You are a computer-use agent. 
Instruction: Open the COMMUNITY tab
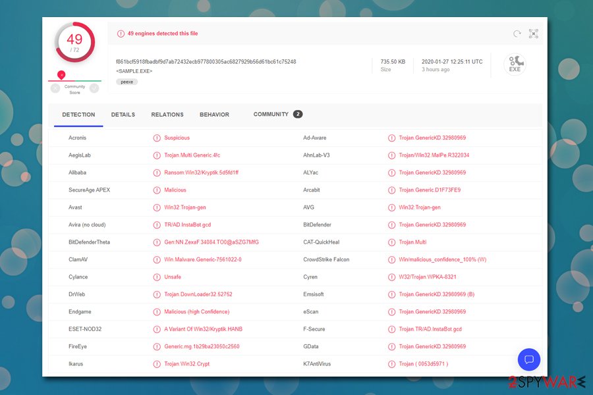click(x=277, y=114)
